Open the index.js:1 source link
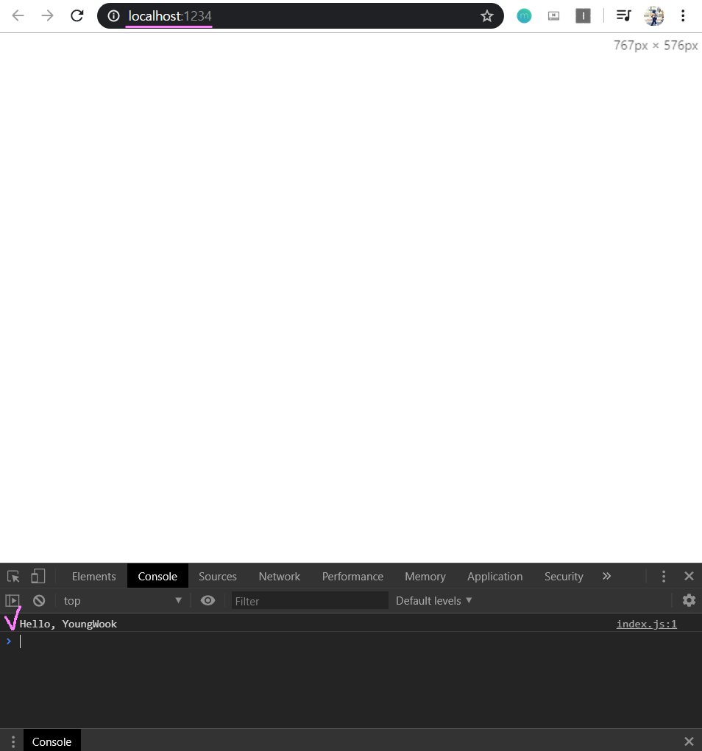702x751 pixels. click(646, 624)
